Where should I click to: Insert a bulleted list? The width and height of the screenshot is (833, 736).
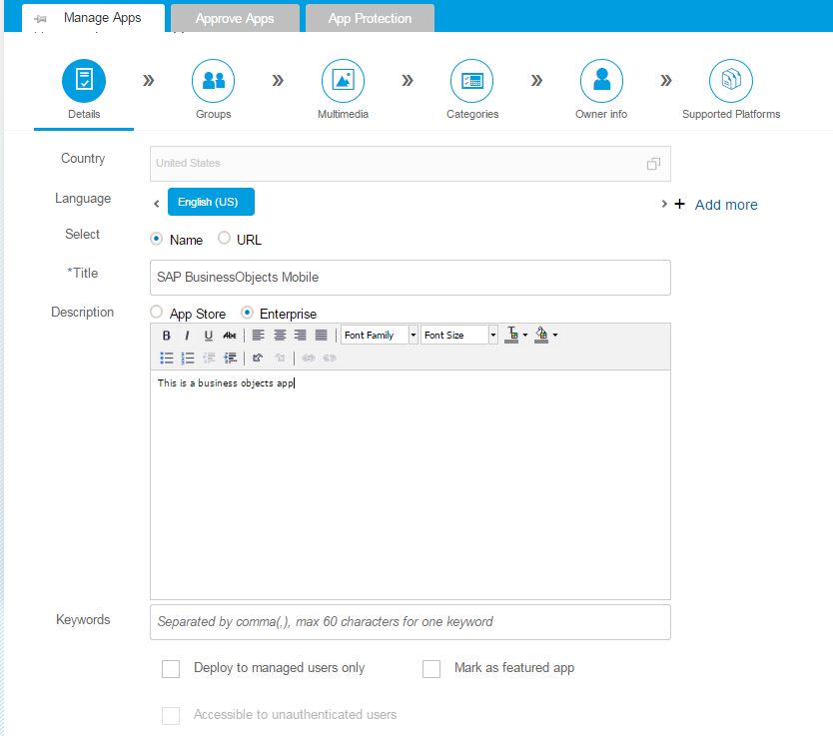[x=167, y=358]
